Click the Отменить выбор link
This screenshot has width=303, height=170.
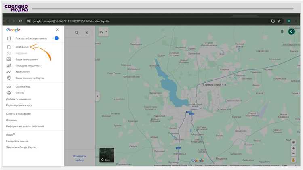coord(79,158)
